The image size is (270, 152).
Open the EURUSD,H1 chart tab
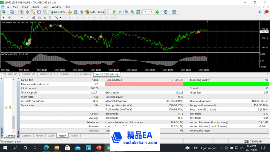point(66,74)
